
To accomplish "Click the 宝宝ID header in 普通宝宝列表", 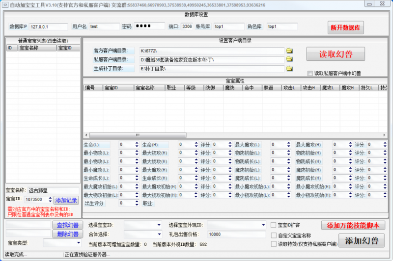I will coord(68,48).
